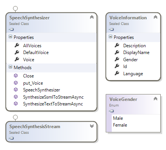Click the SpeechSynthesisStream class title
Image resolution: width=166 pixels, height=150 pixels.
click(34, 127)
